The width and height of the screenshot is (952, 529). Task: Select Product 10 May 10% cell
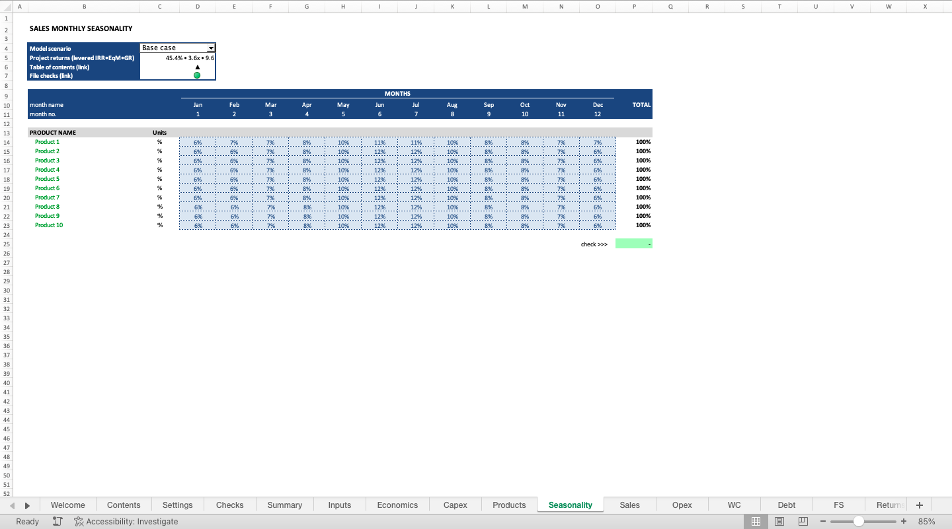click(x=343, y=225)
